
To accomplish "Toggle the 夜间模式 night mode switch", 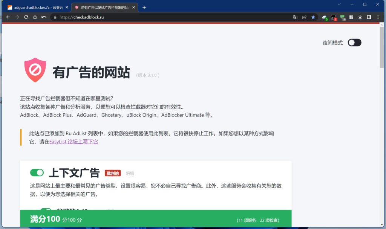I will click(x=354, y=43).
